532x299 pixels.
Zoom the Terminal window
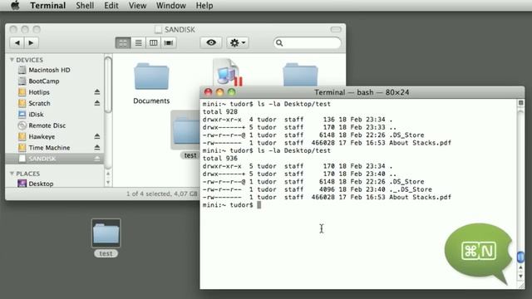point(231,92)
